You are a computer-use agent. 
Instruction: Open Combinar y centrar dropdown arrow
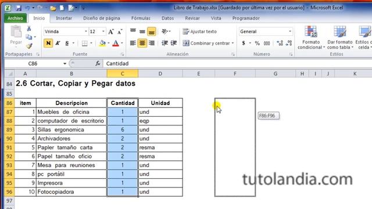pyautogui.click(x=233, y=43)
